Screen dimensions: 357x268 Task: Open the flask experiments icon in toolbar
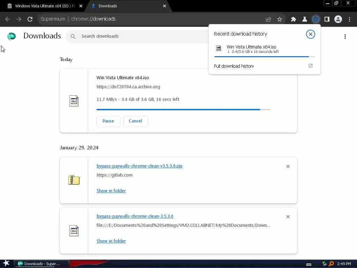click(x=305, y=20)
